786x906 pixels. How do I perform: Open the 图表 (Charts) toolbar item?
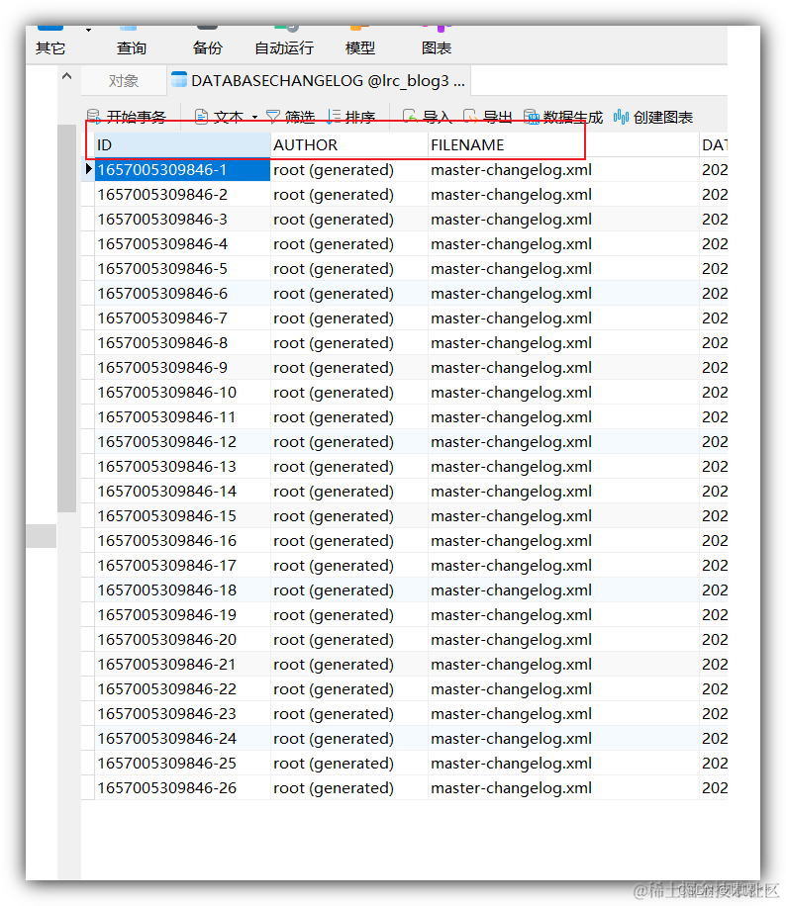tap(437, 41)
